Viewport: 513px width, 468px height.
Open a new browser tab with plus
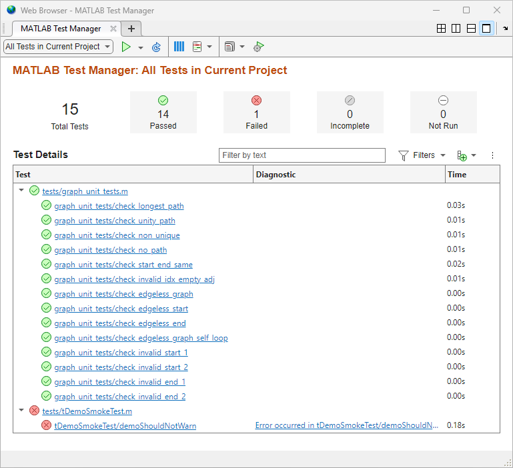131,29
